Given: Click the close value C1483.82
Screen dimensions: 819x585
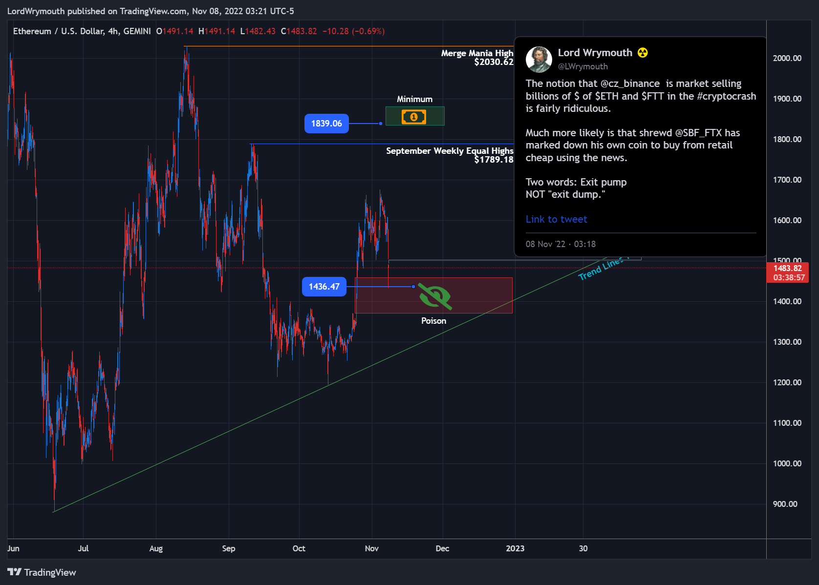Looking at the screenshot, I should (299, 31).
